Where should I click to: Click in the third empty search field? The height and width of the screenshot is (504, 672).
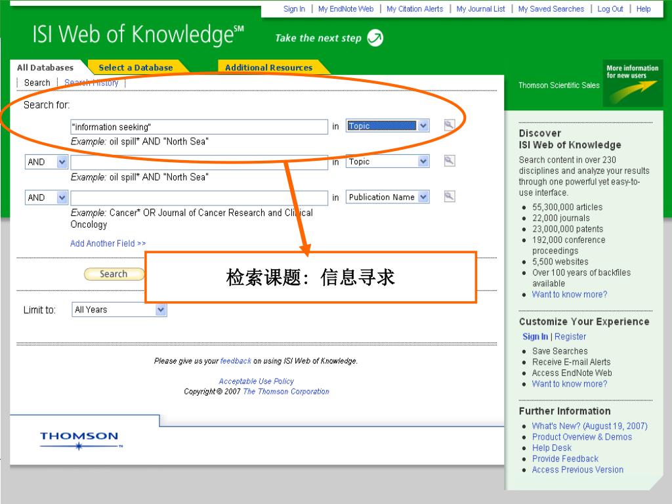coord(199,198)
